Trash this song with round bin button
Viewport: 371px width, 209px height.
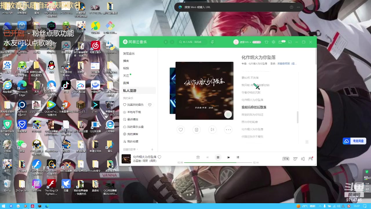[197, 129]
